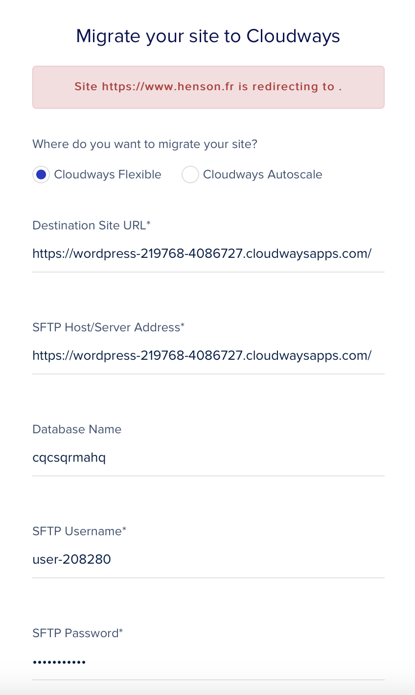Screen dimensions: 415x695
Task: Select the Cloudways Flexible radio button
Action: click(41, 174)
